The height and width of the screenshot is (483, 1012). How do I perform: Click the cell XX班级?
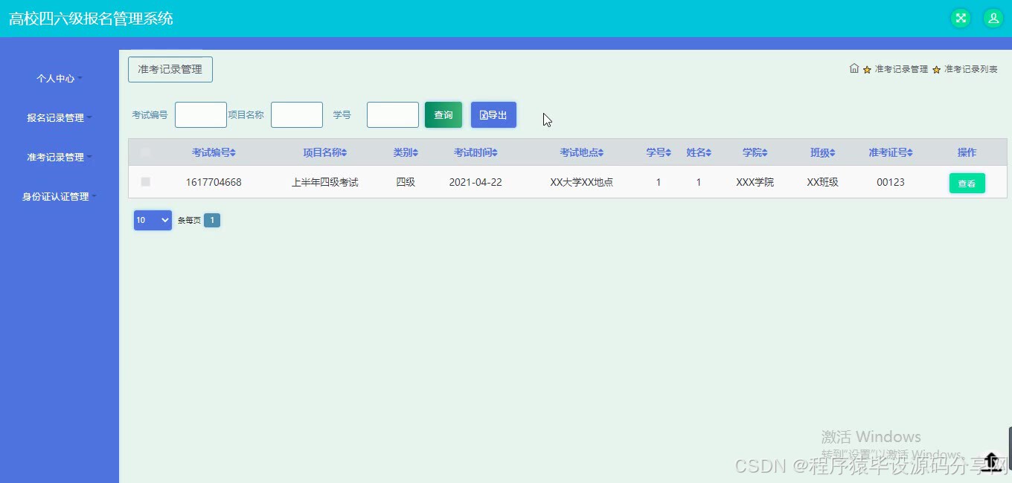[x=823, y=182]
